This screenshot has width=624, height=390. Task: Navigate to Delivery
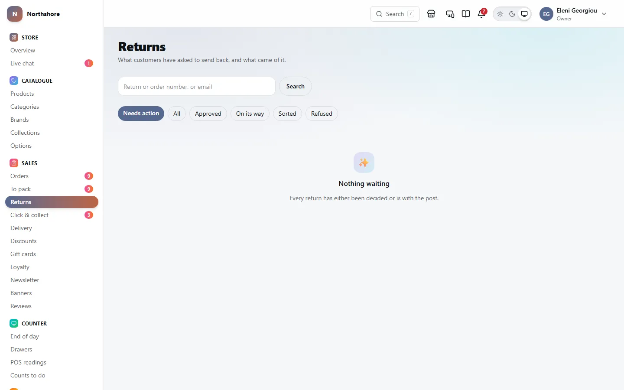coord(52,228)
